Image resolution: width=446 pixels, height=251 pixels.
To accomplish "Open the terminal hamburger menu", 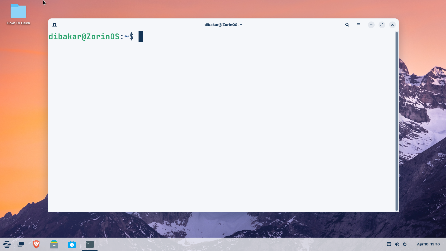I will (358, 25).
